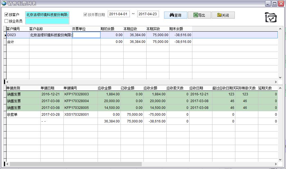The image size is (286, 169).
Task: Select receipt XSS170328001 row
Action: click(76, 115)
